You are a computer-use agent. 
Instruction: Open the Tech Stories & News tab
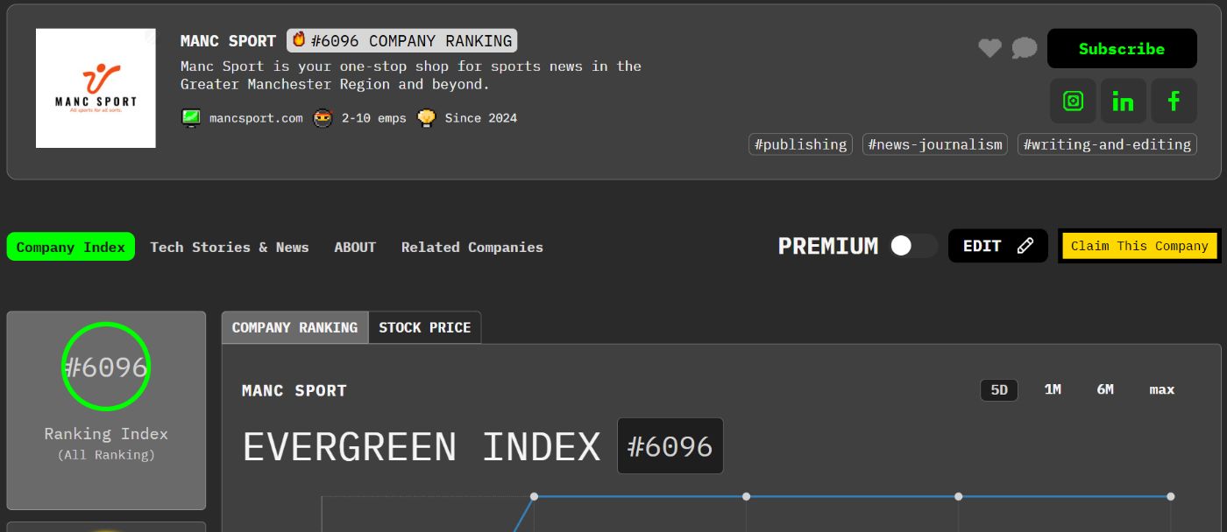coord(230,248)
